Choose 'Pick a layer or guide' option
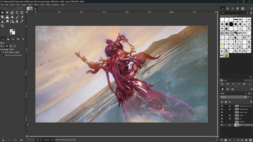The height and width of the screenshot is (142, 253). [x=11, y=52]
